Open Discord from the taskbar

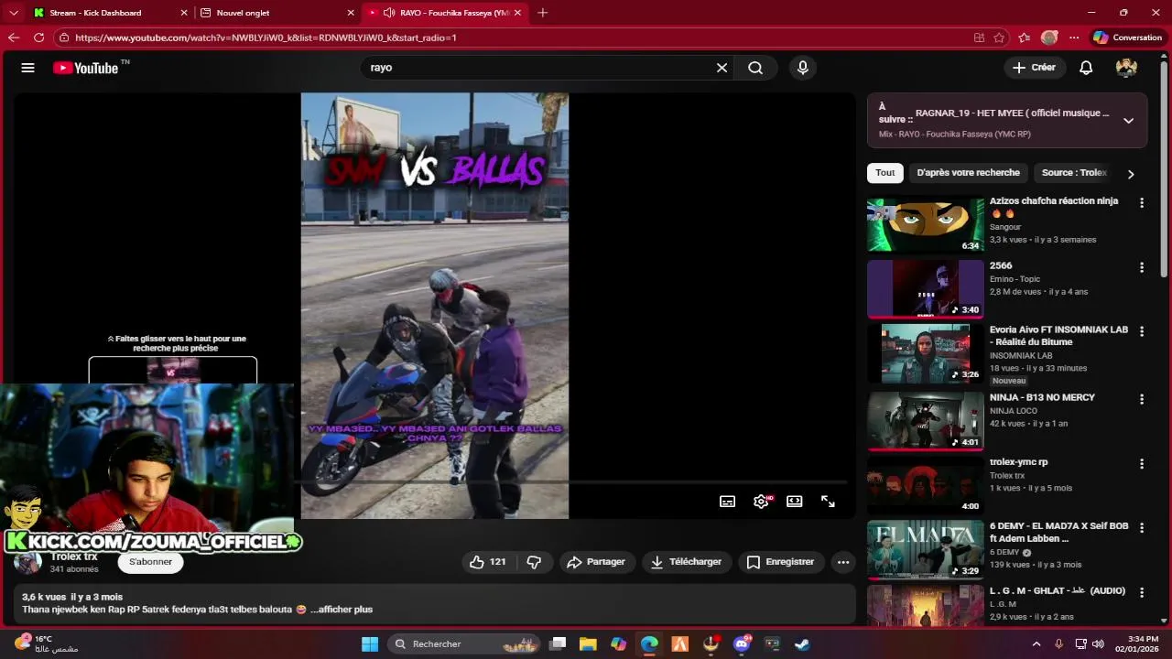click(x=742, y=644)
